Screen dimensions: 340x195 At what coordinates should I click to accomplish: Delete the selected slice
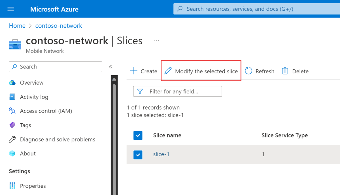point(295,71)
